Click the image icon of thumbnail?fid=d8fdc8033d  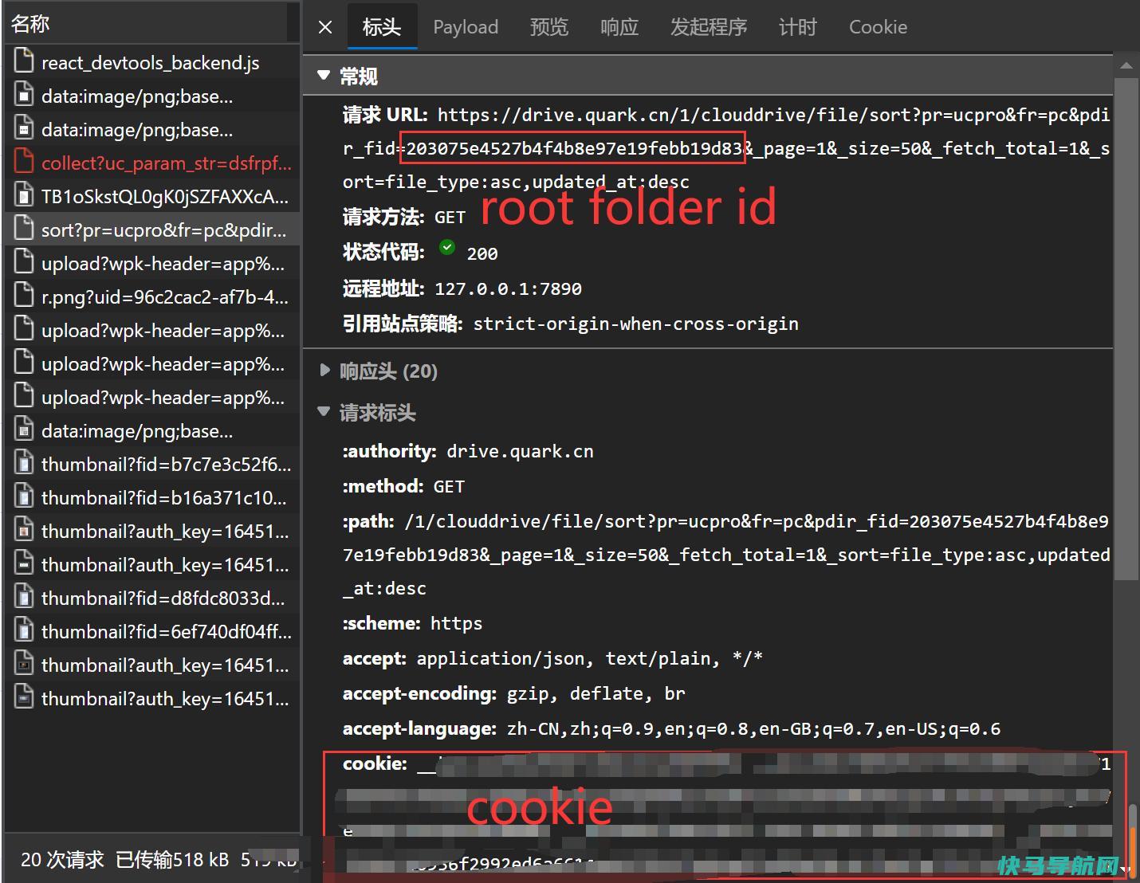tap(24, 598)
